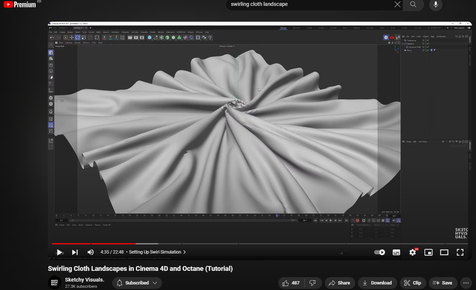Open more actions ellipsis menu
The width and height of the screenshot is (476, 290).
coord(466,283)
